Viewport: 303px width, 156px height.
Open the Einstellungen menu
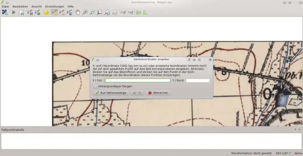coord(55,7)
